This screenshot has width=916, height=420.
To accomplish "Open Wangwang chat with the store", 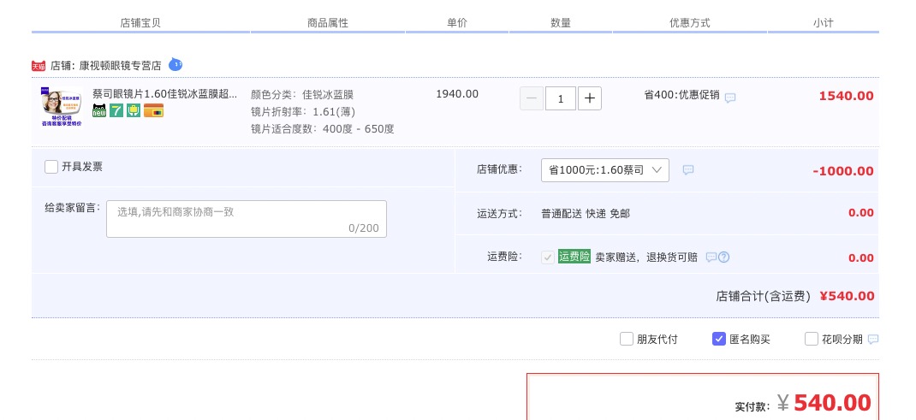I will coord(175,64).
